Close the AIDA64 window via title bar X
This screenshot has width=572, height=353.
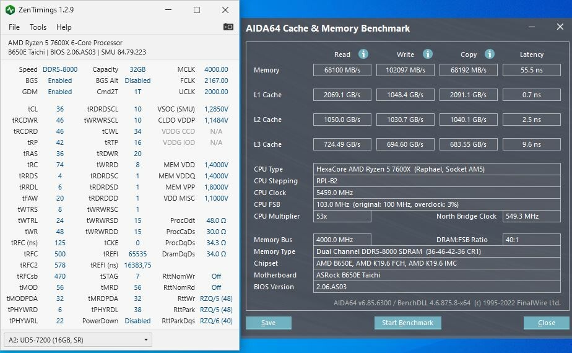coord(560,27)
